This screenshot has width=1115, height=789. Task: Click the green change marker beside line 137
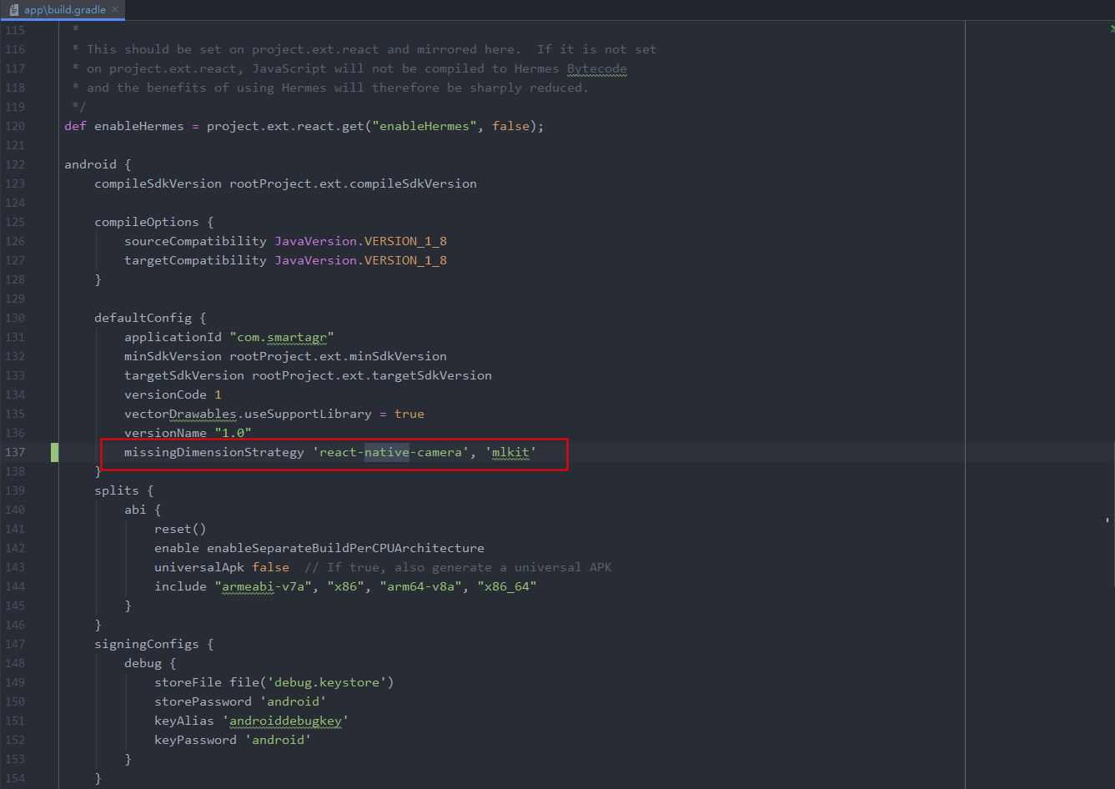[53, 451]
